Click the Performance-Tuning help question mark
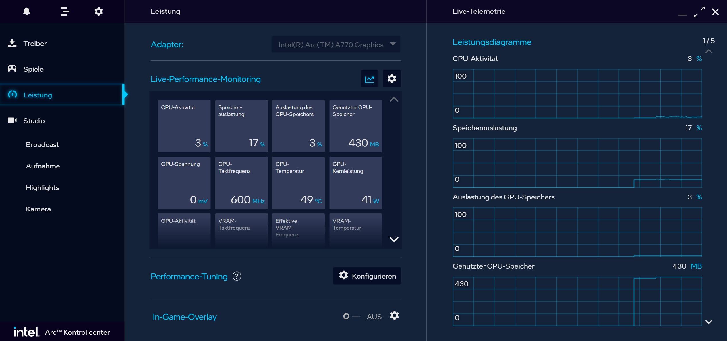Image resolution: width=727 pixels, height=341 pixels. 237,276
